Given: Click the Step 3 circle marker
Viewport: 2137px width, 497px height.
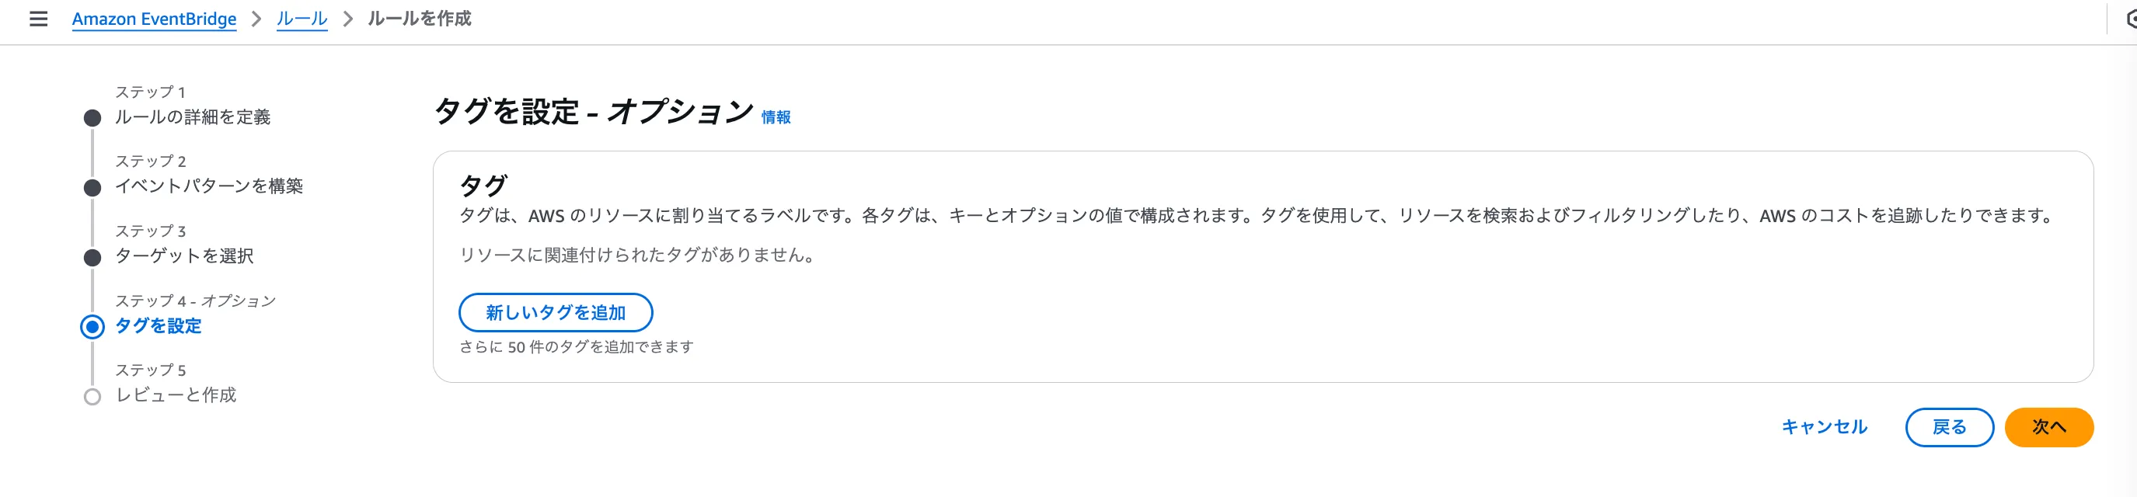Looking at the screenshot, I should (93, 258).
